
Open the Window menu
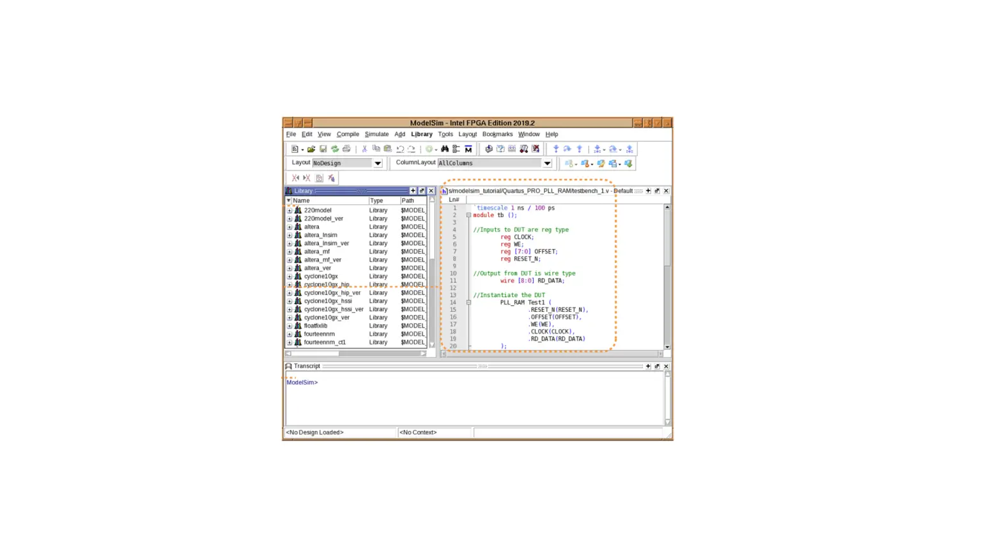[x=528, y=134]
